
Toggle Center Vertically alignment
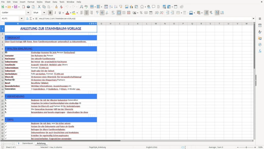coord(102,13)
